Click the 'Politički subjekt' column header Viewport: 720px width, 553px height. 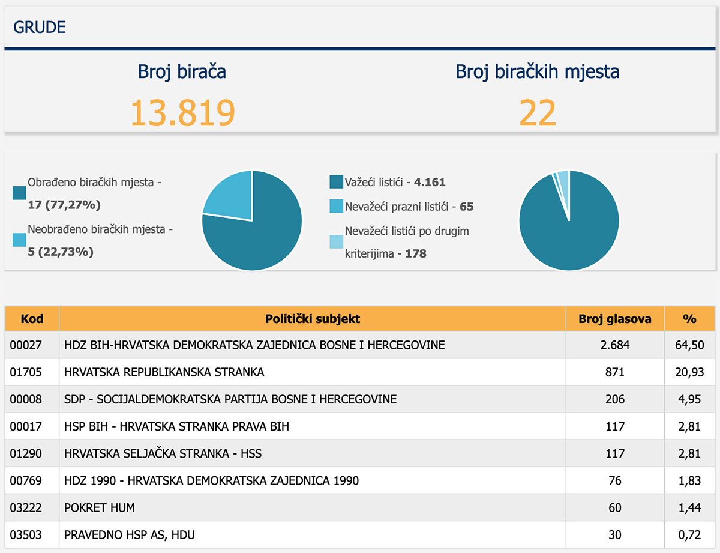(313, 319)
